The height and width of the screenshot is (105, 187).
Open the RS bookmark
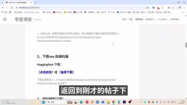[104, 12]
